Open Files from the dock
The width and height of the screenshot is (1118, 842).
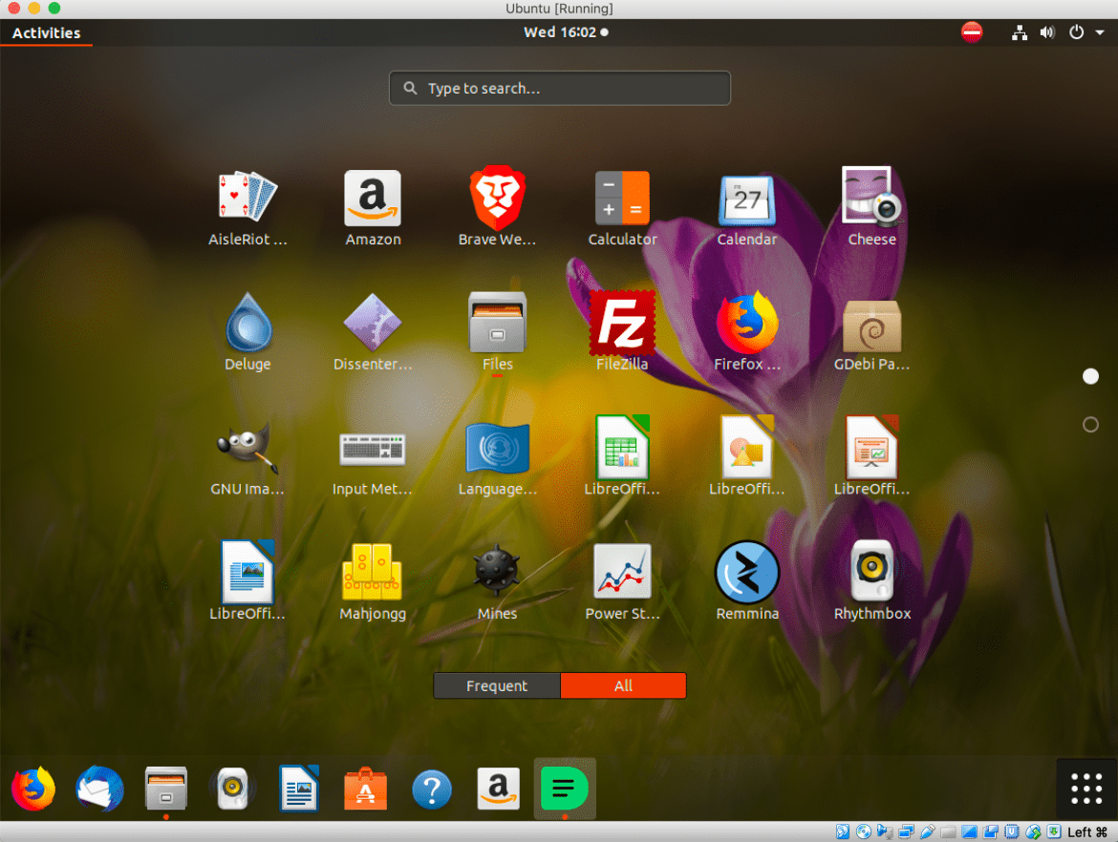pos(166,789)
